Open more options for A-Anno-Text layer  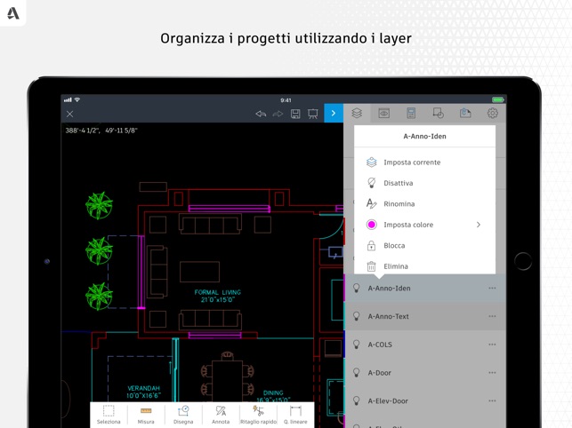tap(492, 316)
